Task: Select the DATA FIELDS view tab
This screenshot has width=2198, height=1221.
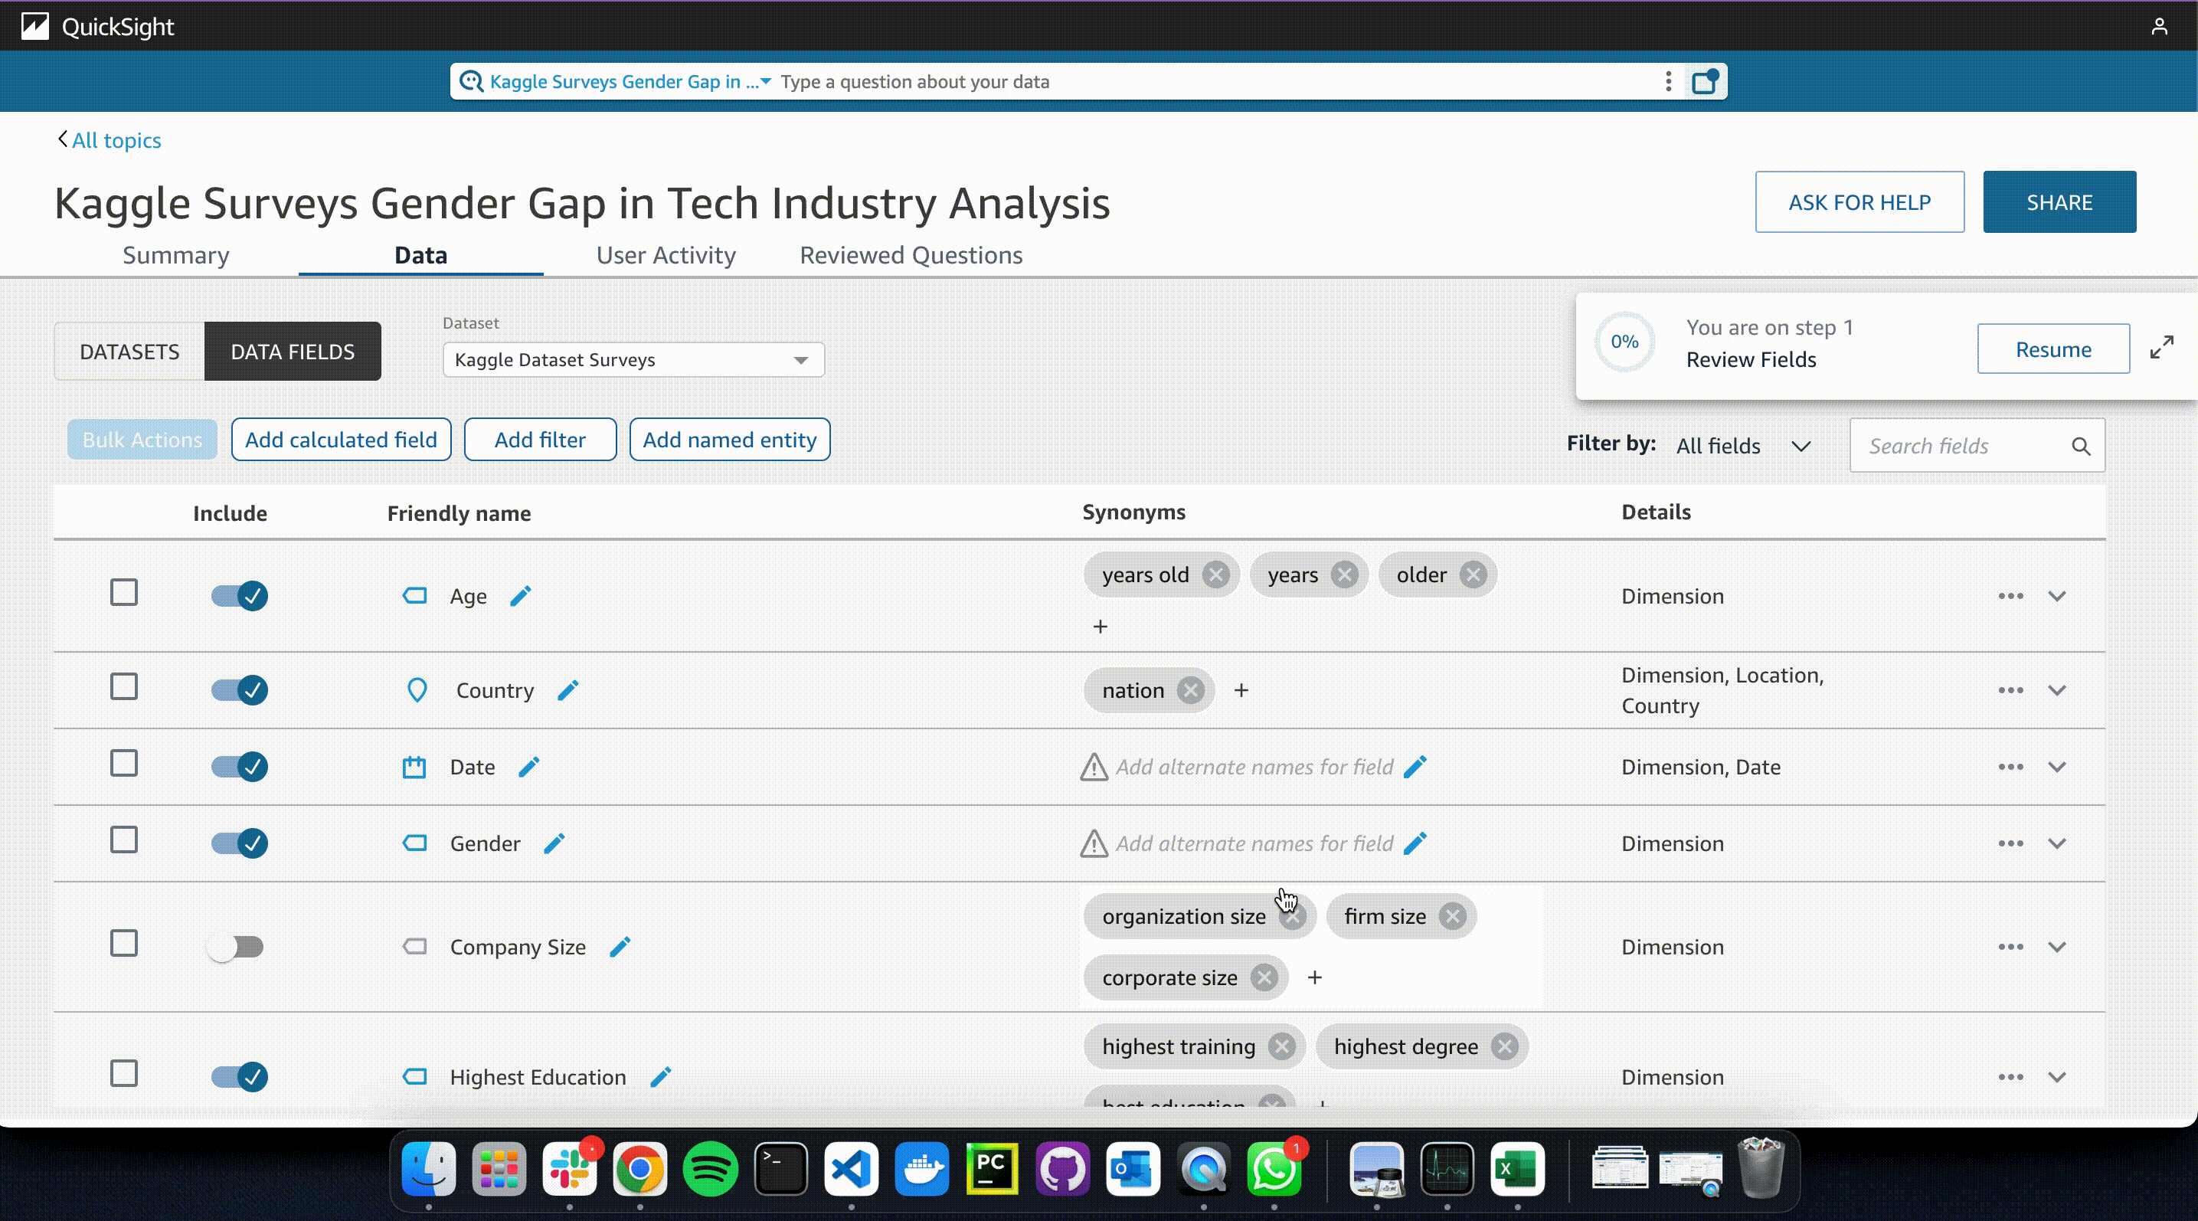Action: click(293, 352)
